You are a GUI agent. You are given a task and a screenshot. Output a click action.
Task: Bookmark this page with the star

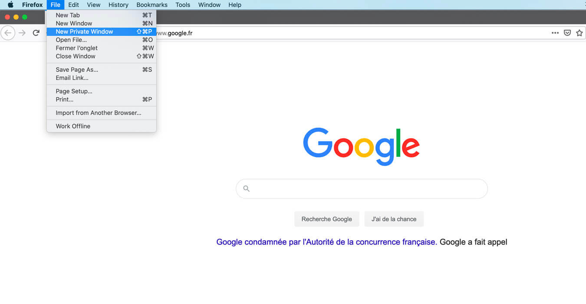coord(579,33)
